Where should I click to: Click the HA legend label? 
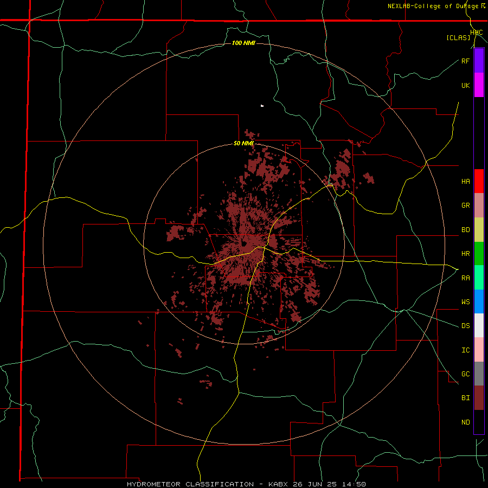click(x=465, y=182)
